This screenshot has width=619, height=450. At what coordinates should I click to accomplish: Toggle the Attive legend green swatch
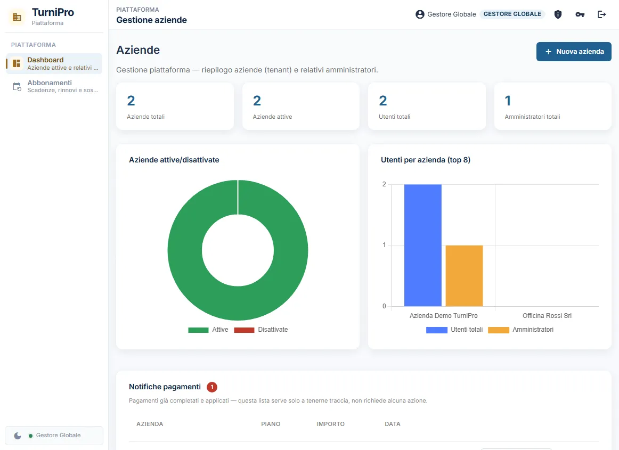(x=198, y=330)
